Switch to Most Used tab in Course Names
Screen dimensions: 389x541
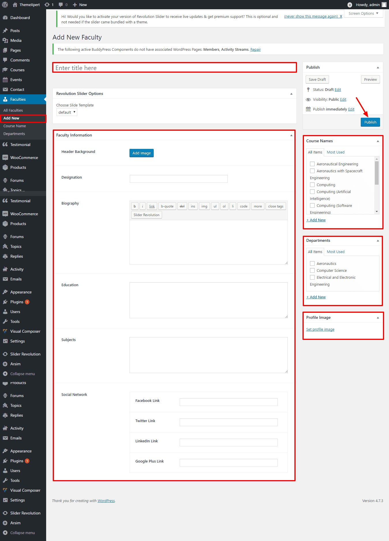(335, 152)
